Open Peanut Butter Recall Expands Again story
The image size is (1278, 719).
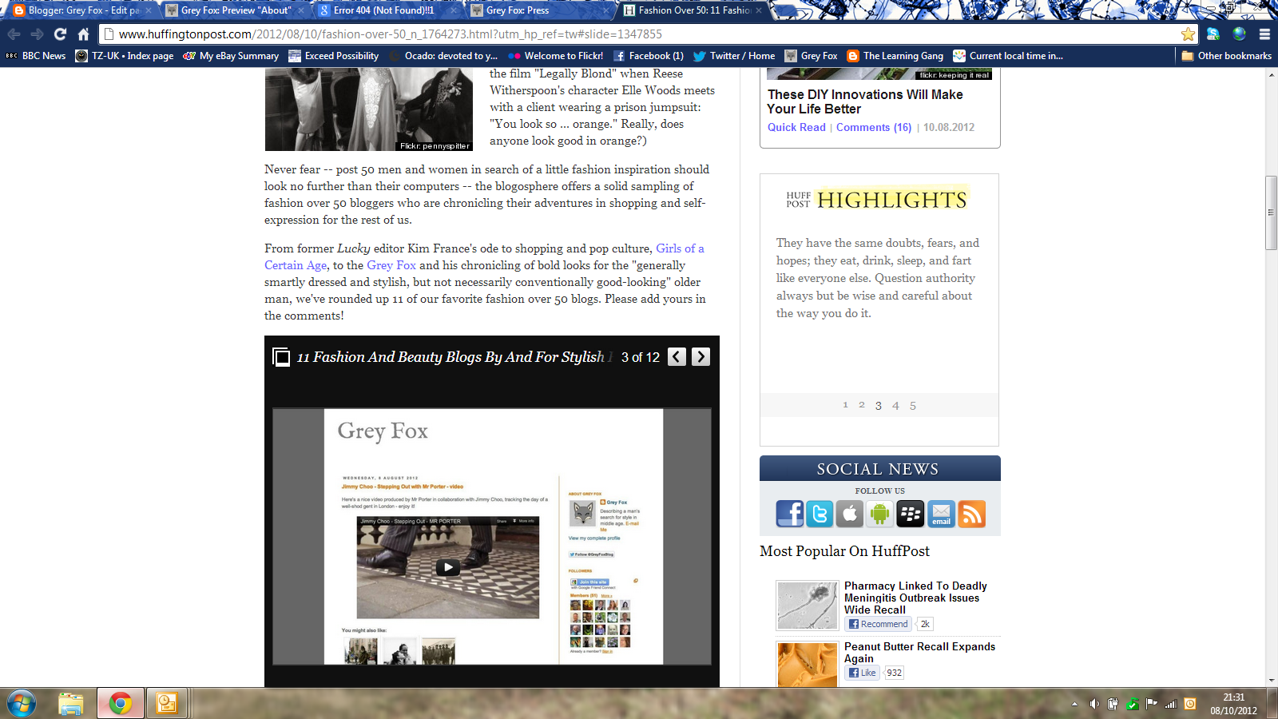point(919,653)
